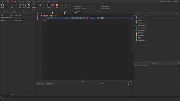Viewport: 180px width, 101px height.
Task: Click the StarterPack icon in Explorer
Action: (136, 34)
